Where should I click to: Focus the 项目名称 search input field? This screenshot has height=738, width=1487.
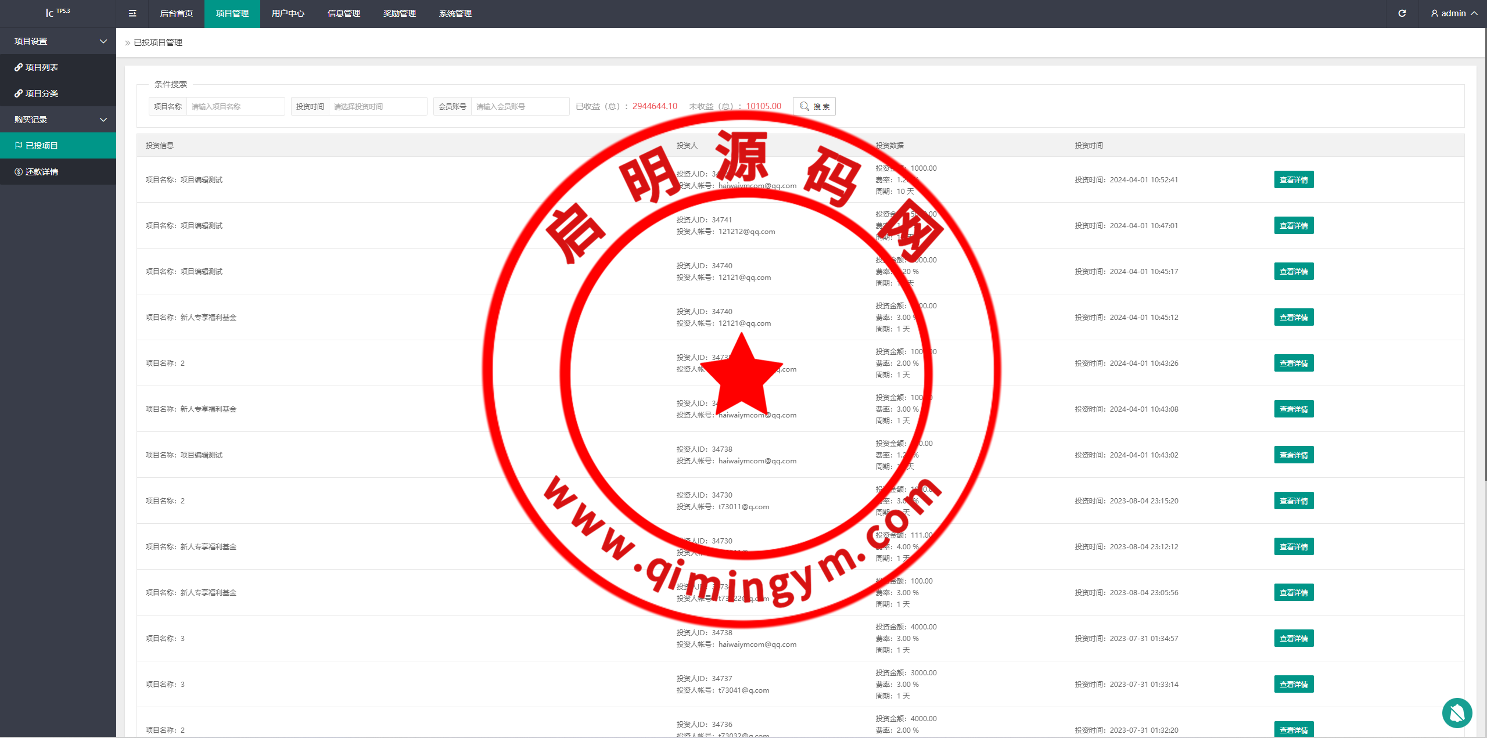235,106
